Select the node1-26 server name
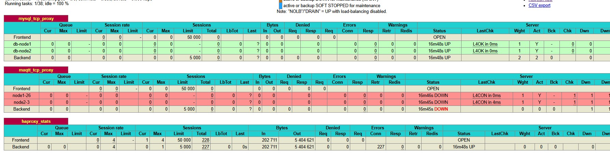The width and height of the screenshot is (610, 161). pos(22,96)
